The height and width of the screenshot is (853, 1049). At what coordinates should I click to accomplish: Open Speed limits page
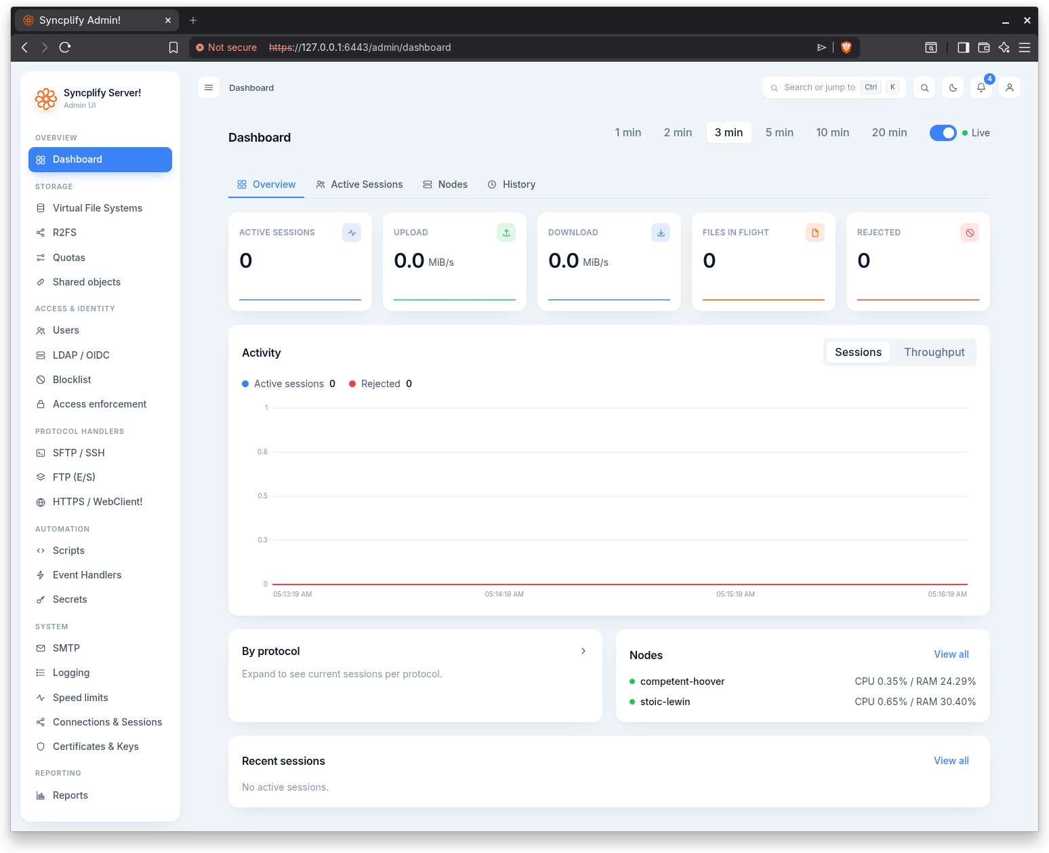[100, 698]
